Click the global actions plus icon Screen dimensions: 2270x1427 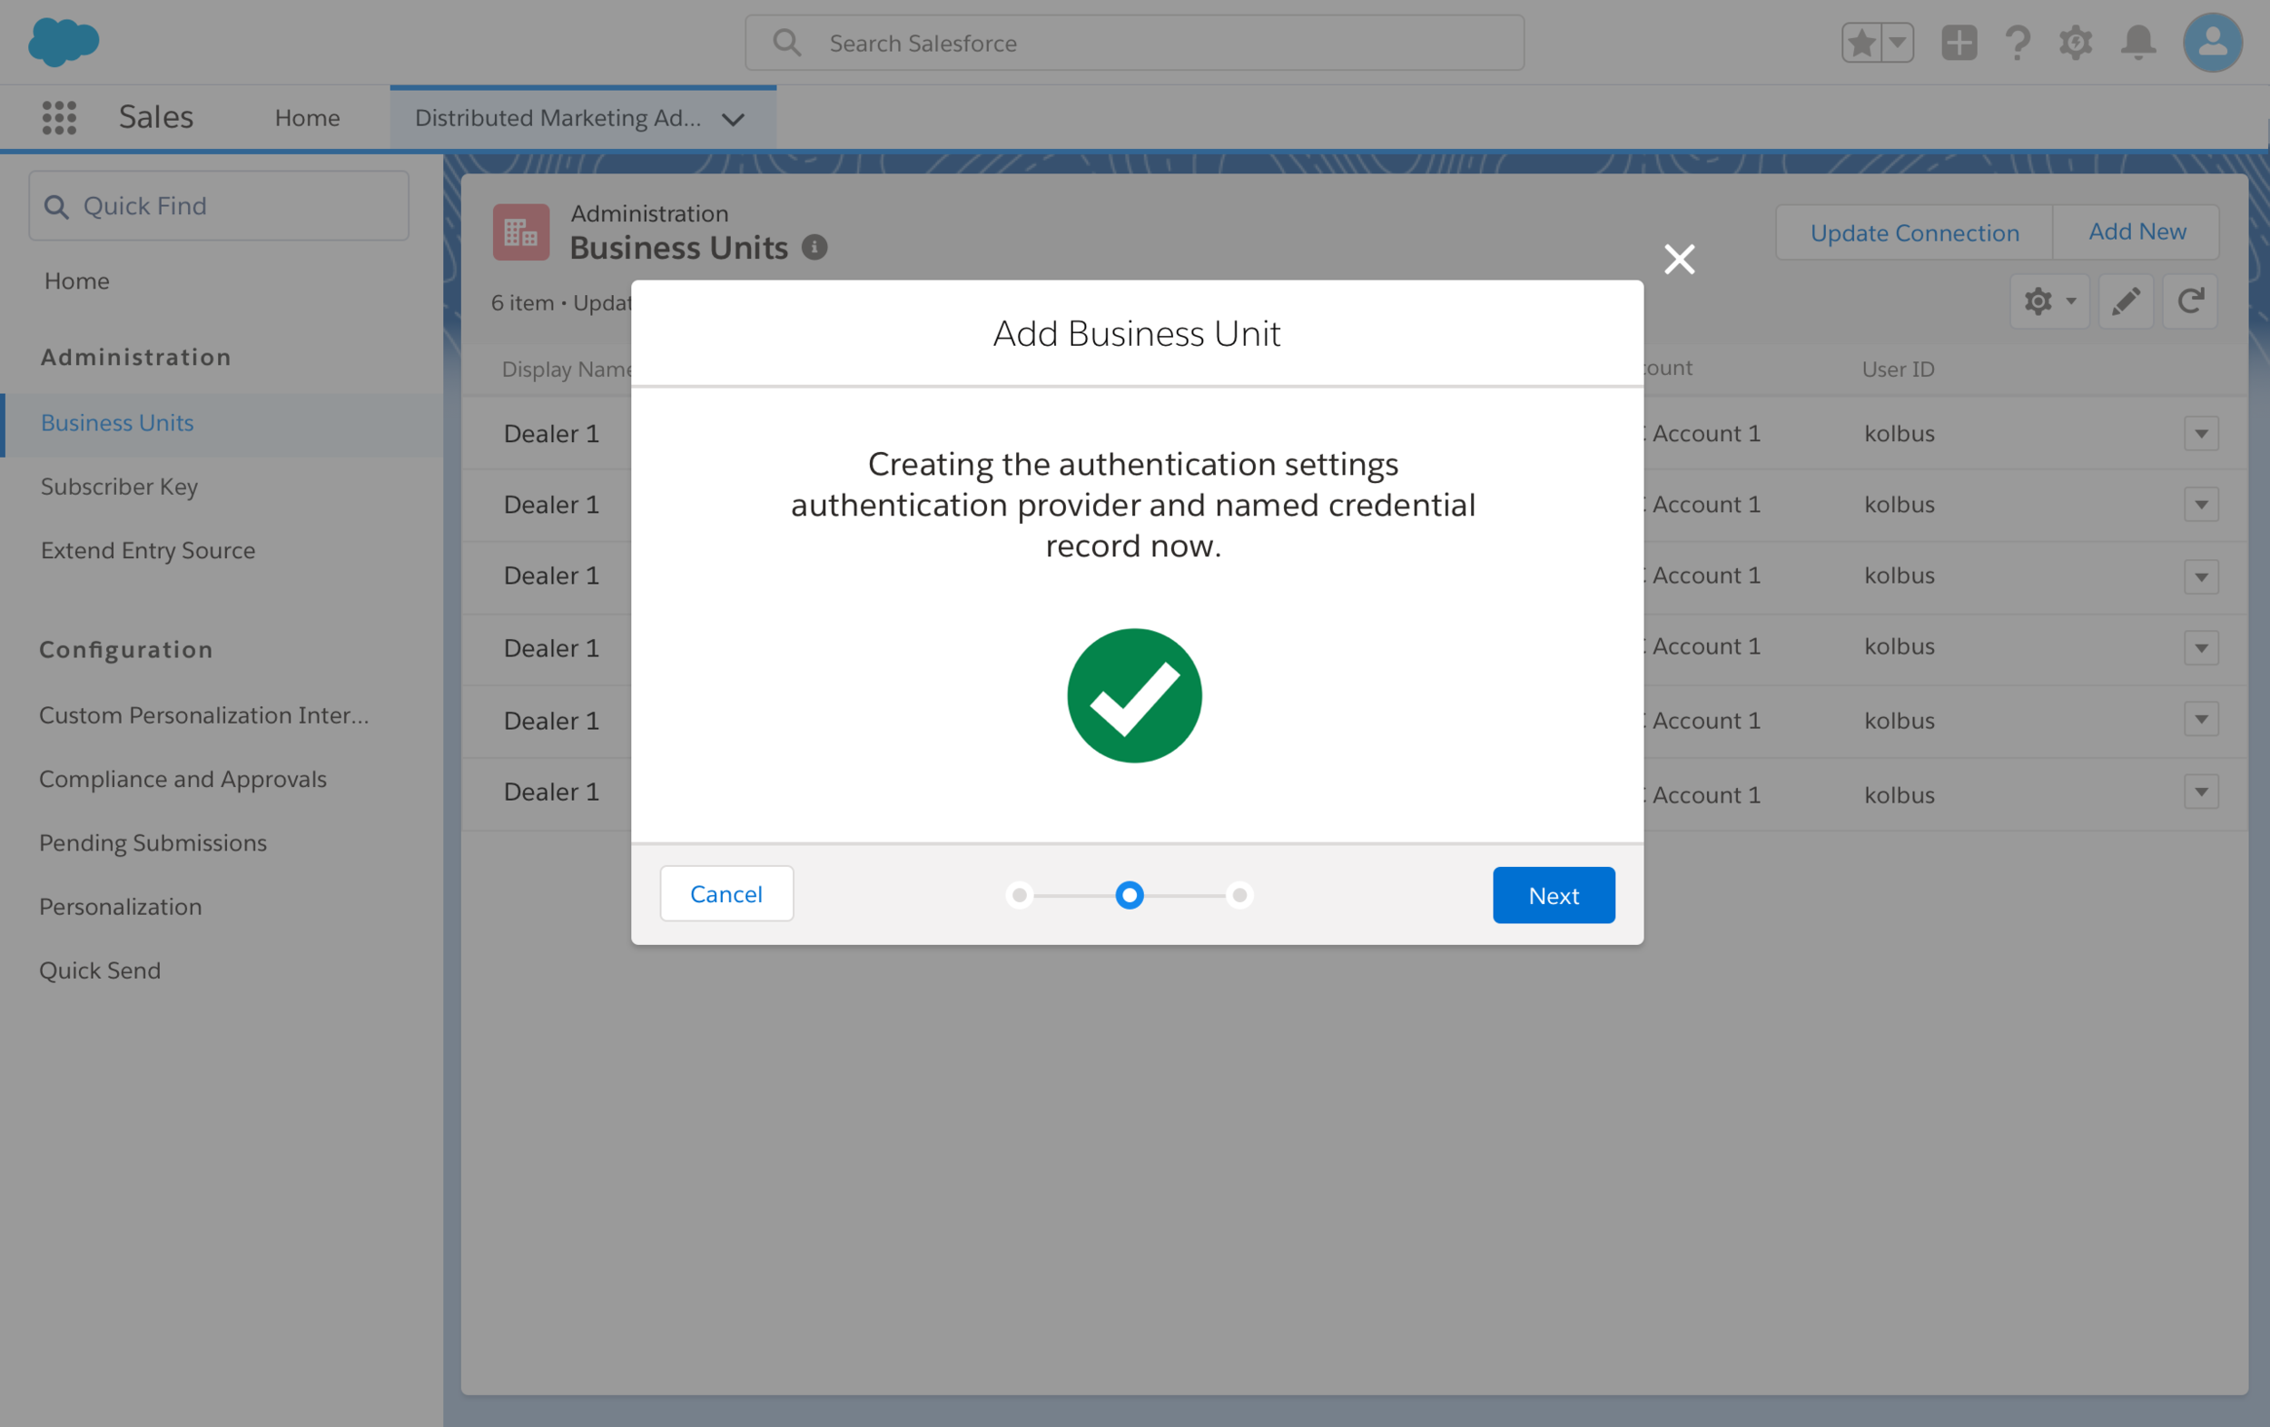1958,43
